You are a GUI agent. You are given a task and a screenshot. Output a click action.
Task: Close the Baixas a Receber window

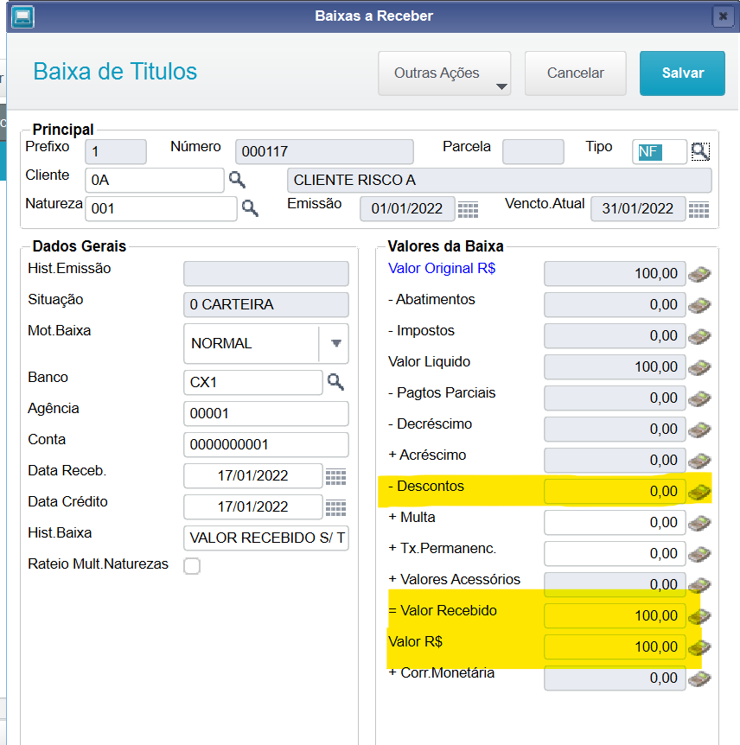723,16
